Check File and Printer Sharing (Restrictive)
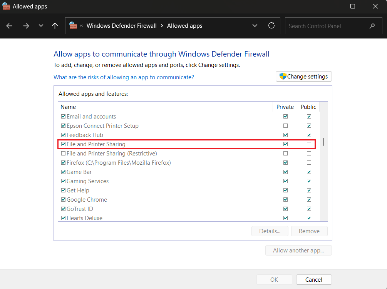 click(x=63, y=154)
